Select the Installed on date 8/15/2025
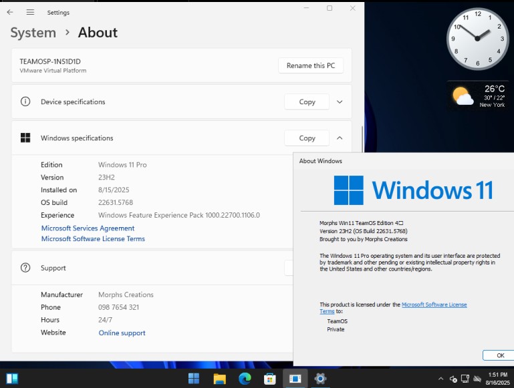Image resolution: width=514 pixels, height=388 pixels. [114, 190]
